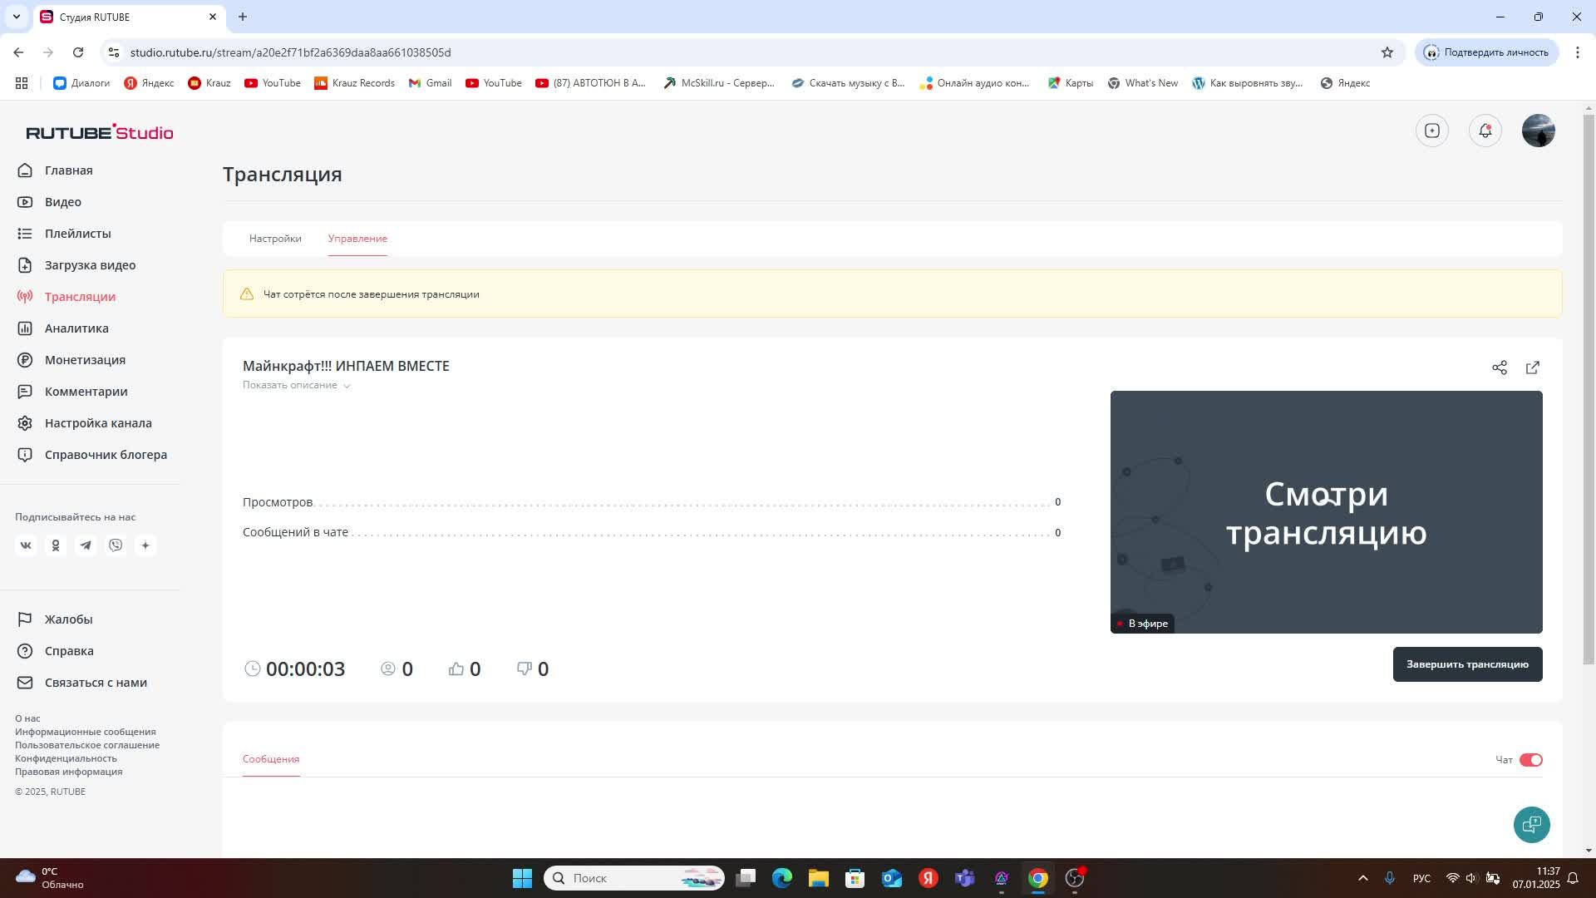
Task: Select the Настройки tab
Action: (x=275, y=238)
